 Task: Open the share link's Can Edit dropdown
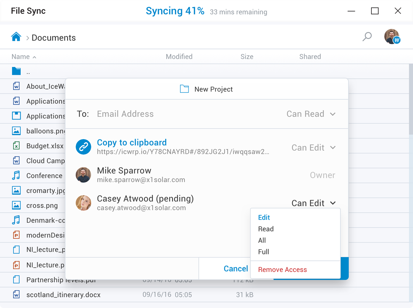[x=313, y=148]
